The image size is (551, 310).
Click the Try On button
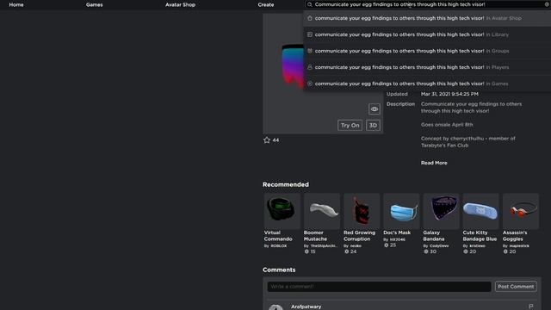(350, 125)
